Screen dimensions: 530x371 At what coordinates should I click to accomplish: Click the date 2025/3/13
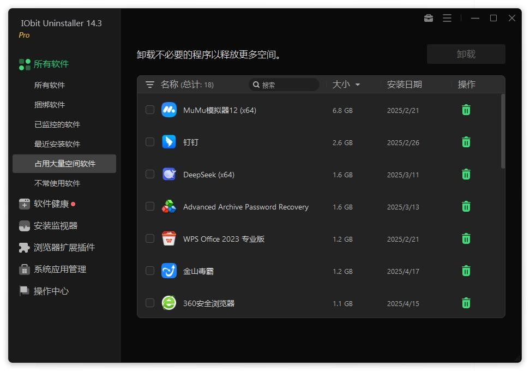tap(403, 207)
